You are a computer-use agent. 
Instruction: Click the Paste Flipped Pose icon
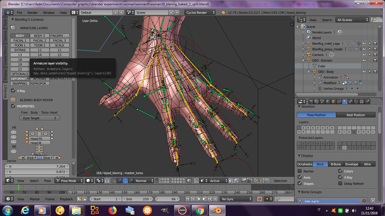tap(267, 181)
